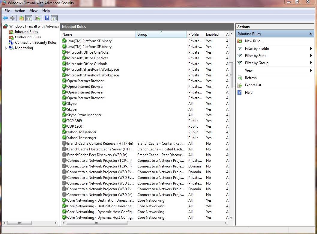Click Filter by Profile action
Image resolution: width=317 pixels, height=234 pixels.
click(x=257, y=49)
